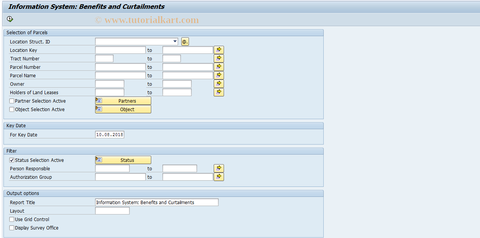Focus the Location Key from field
The image size is (480, 238).
(x=120, y=50)
